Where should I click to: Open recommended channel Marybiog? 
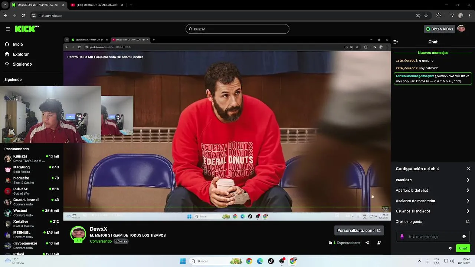pos(32,169)
